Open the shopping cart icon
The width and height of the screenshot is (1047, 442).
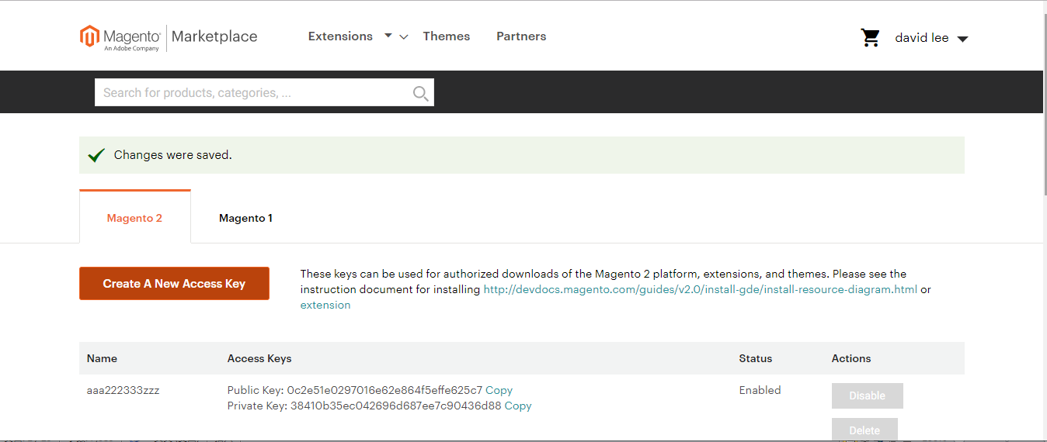coord(871,37)
